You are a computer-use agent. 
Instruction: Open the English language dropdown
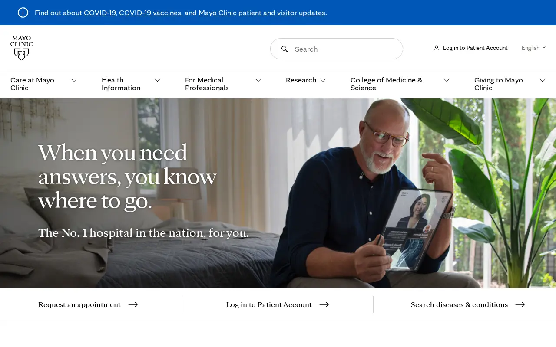533,48
